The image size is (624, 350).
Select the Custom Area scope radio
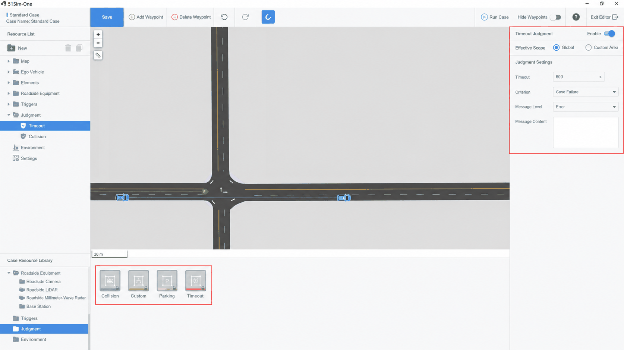pos(588,47)
